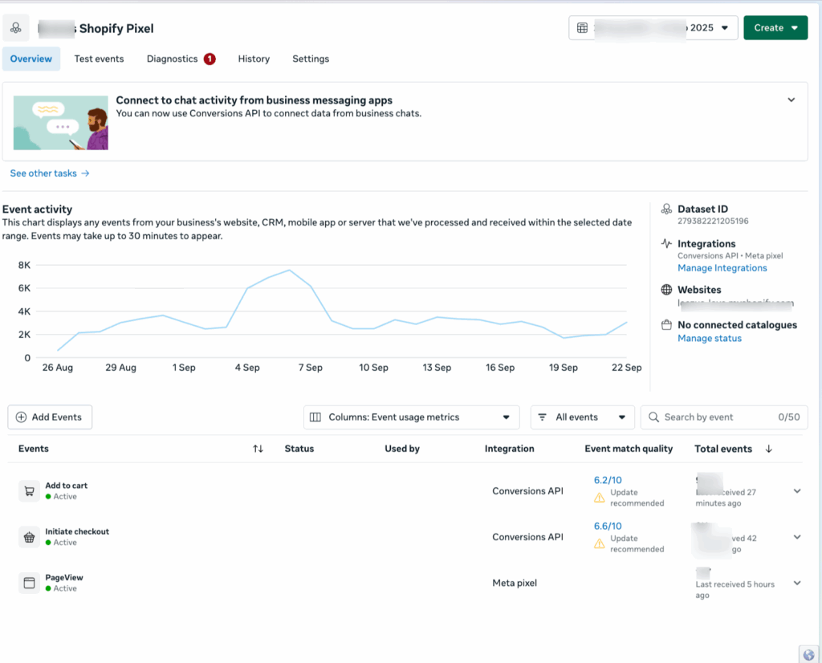
Task: Click the warning icon for 6.2/10 score
Action: (x=599, y=498)
